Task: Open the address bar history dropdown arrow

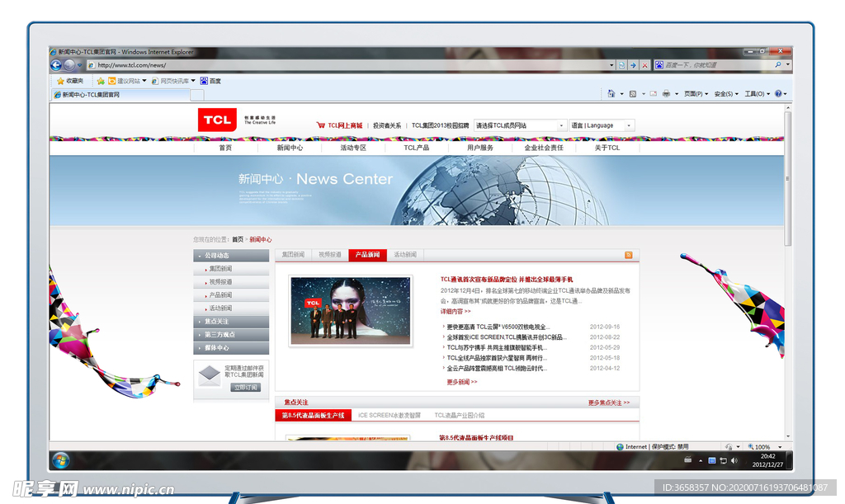Action: pyautogui.click(x=611, y=65)
